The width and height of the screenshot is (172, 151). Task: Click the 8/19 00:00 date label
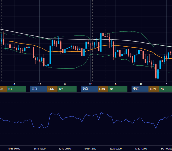65,148
